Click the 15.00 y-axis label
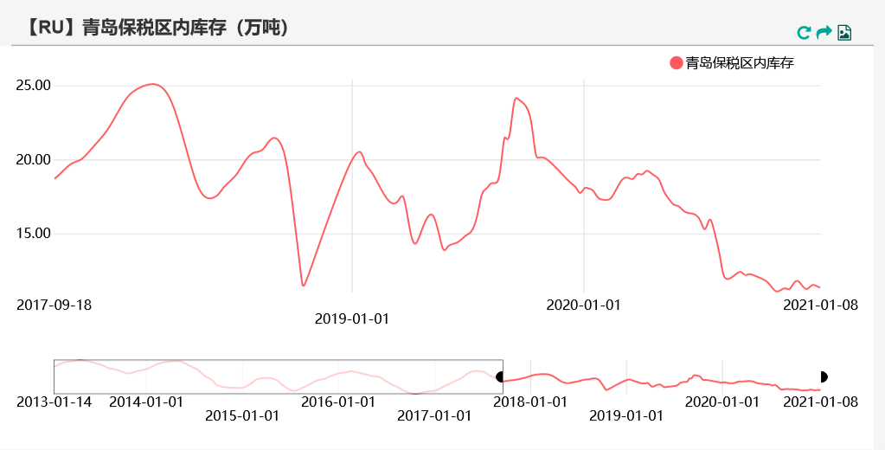Viewport: 885px width, 450px height. click(x=33, y=233)
